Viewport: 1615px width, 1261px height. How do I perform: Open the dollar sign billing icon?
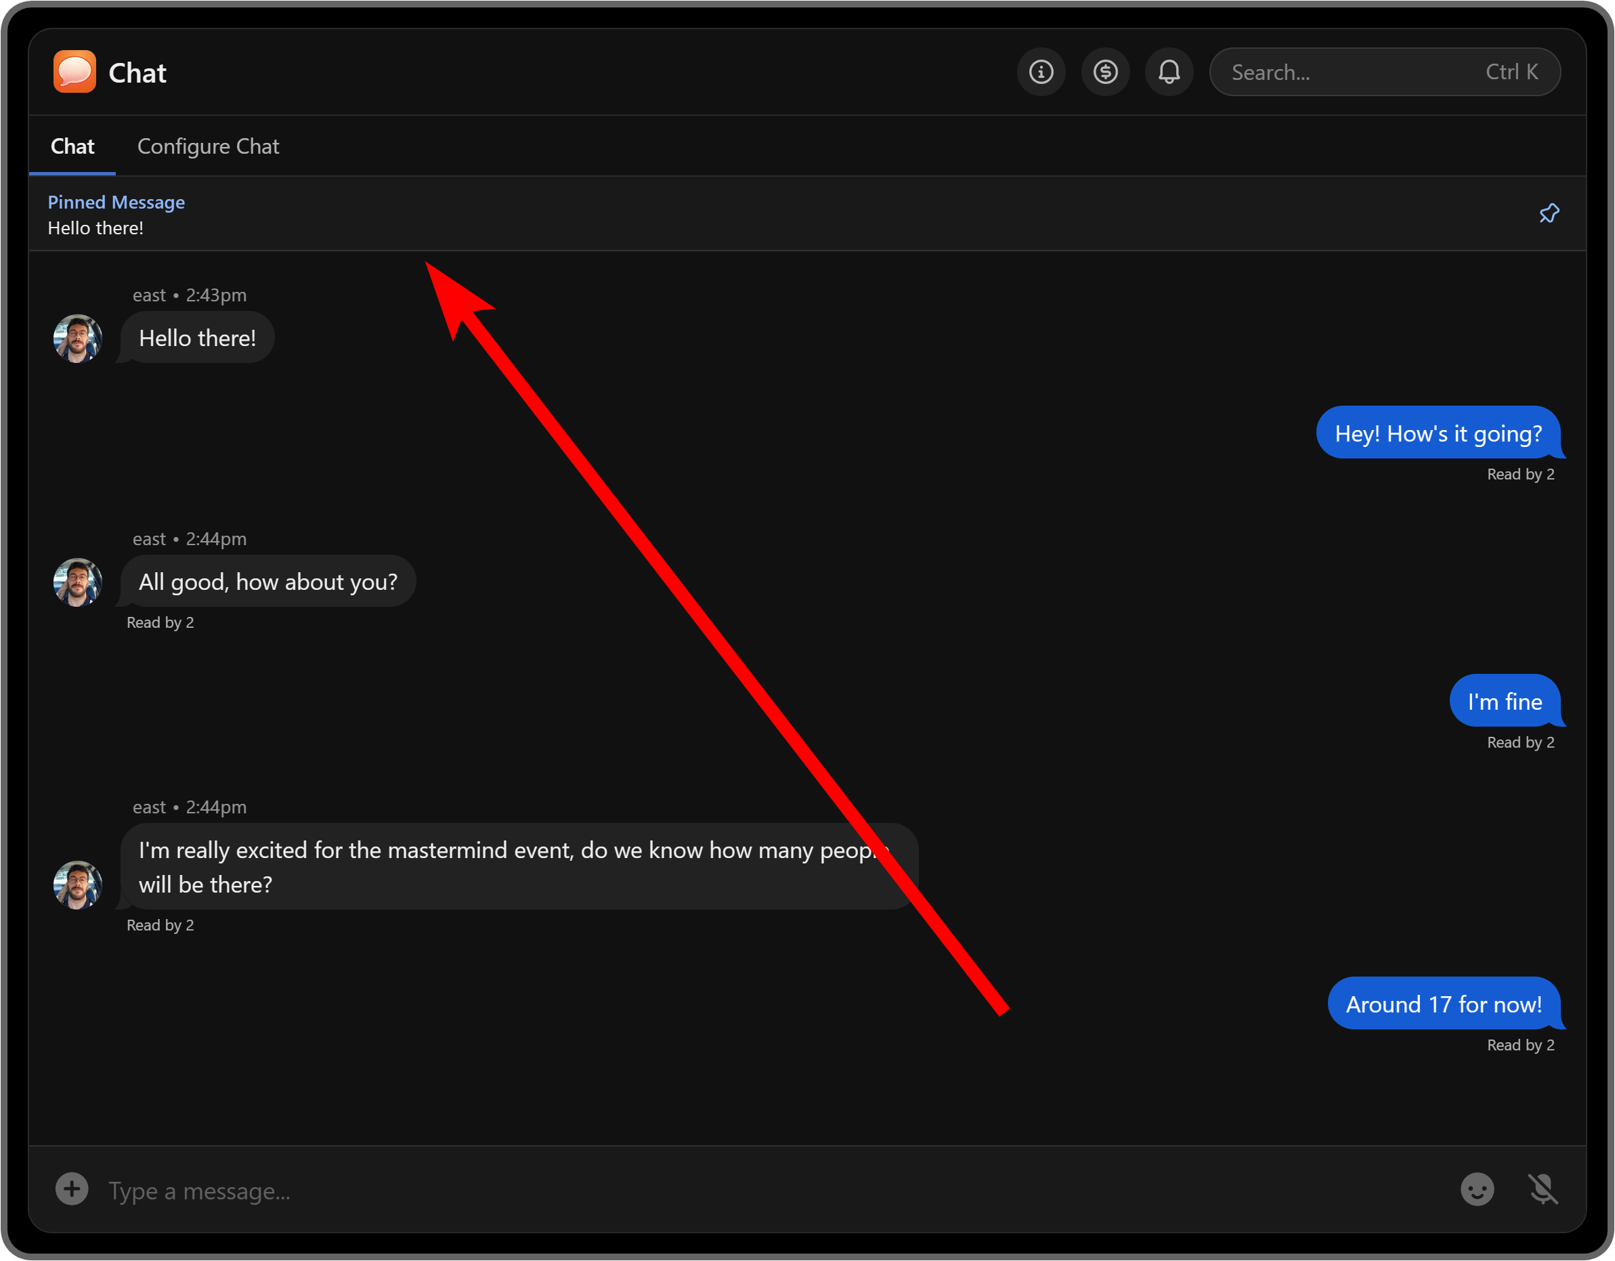point(1104,72)
